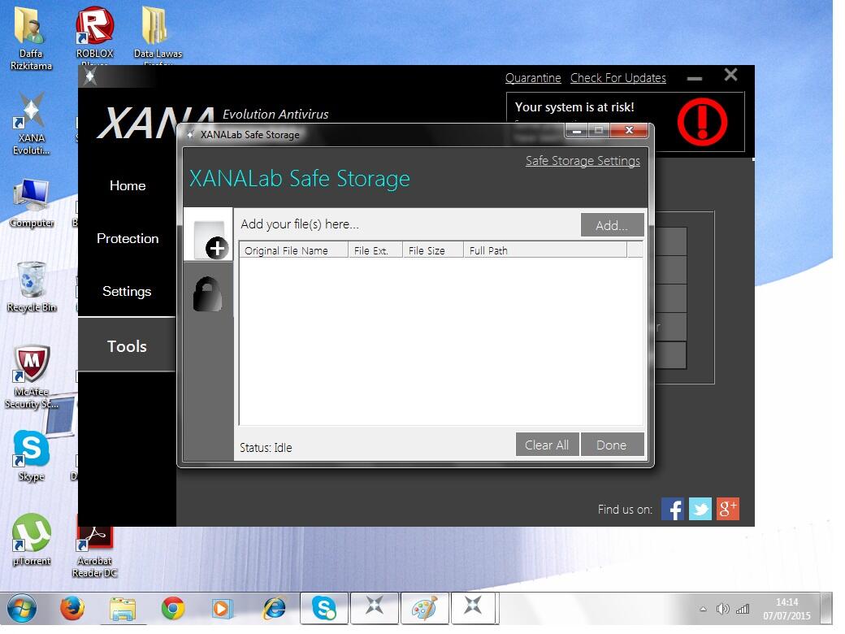
Task: Open Windows Explorer from the taskbar
Action: tap(123, 609)
